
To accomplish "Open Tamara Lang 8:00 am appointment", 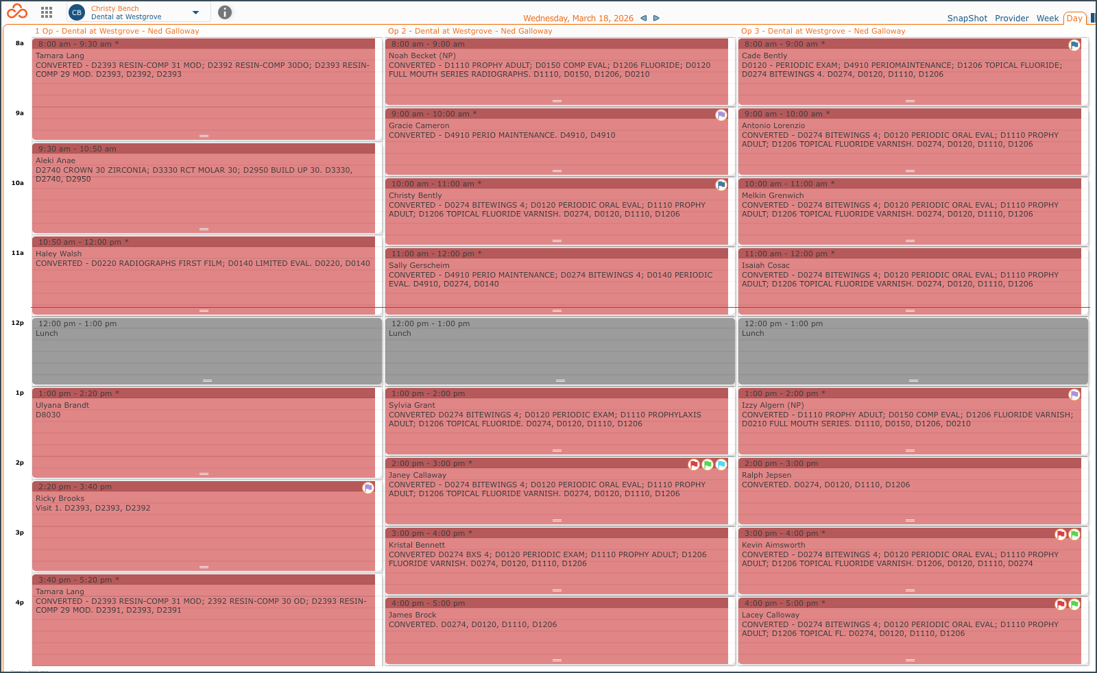I will pos(204,89).
